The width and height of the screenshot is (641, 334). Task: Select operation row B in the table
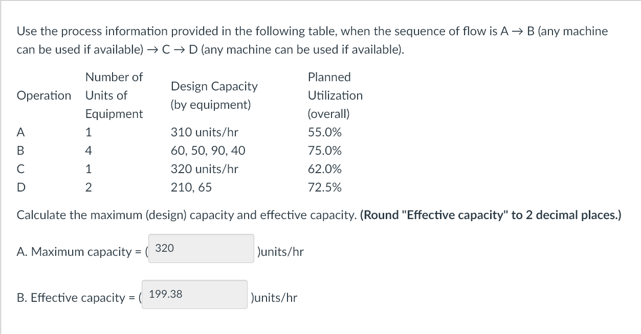point(20,151)
